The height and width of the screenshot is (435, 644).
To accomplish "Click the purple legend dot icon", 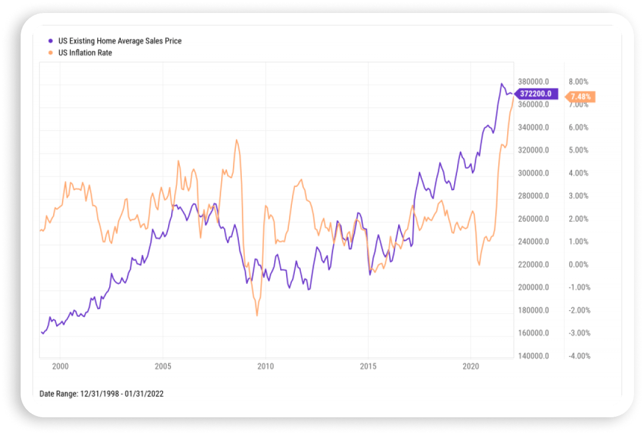I will point(50,41).
